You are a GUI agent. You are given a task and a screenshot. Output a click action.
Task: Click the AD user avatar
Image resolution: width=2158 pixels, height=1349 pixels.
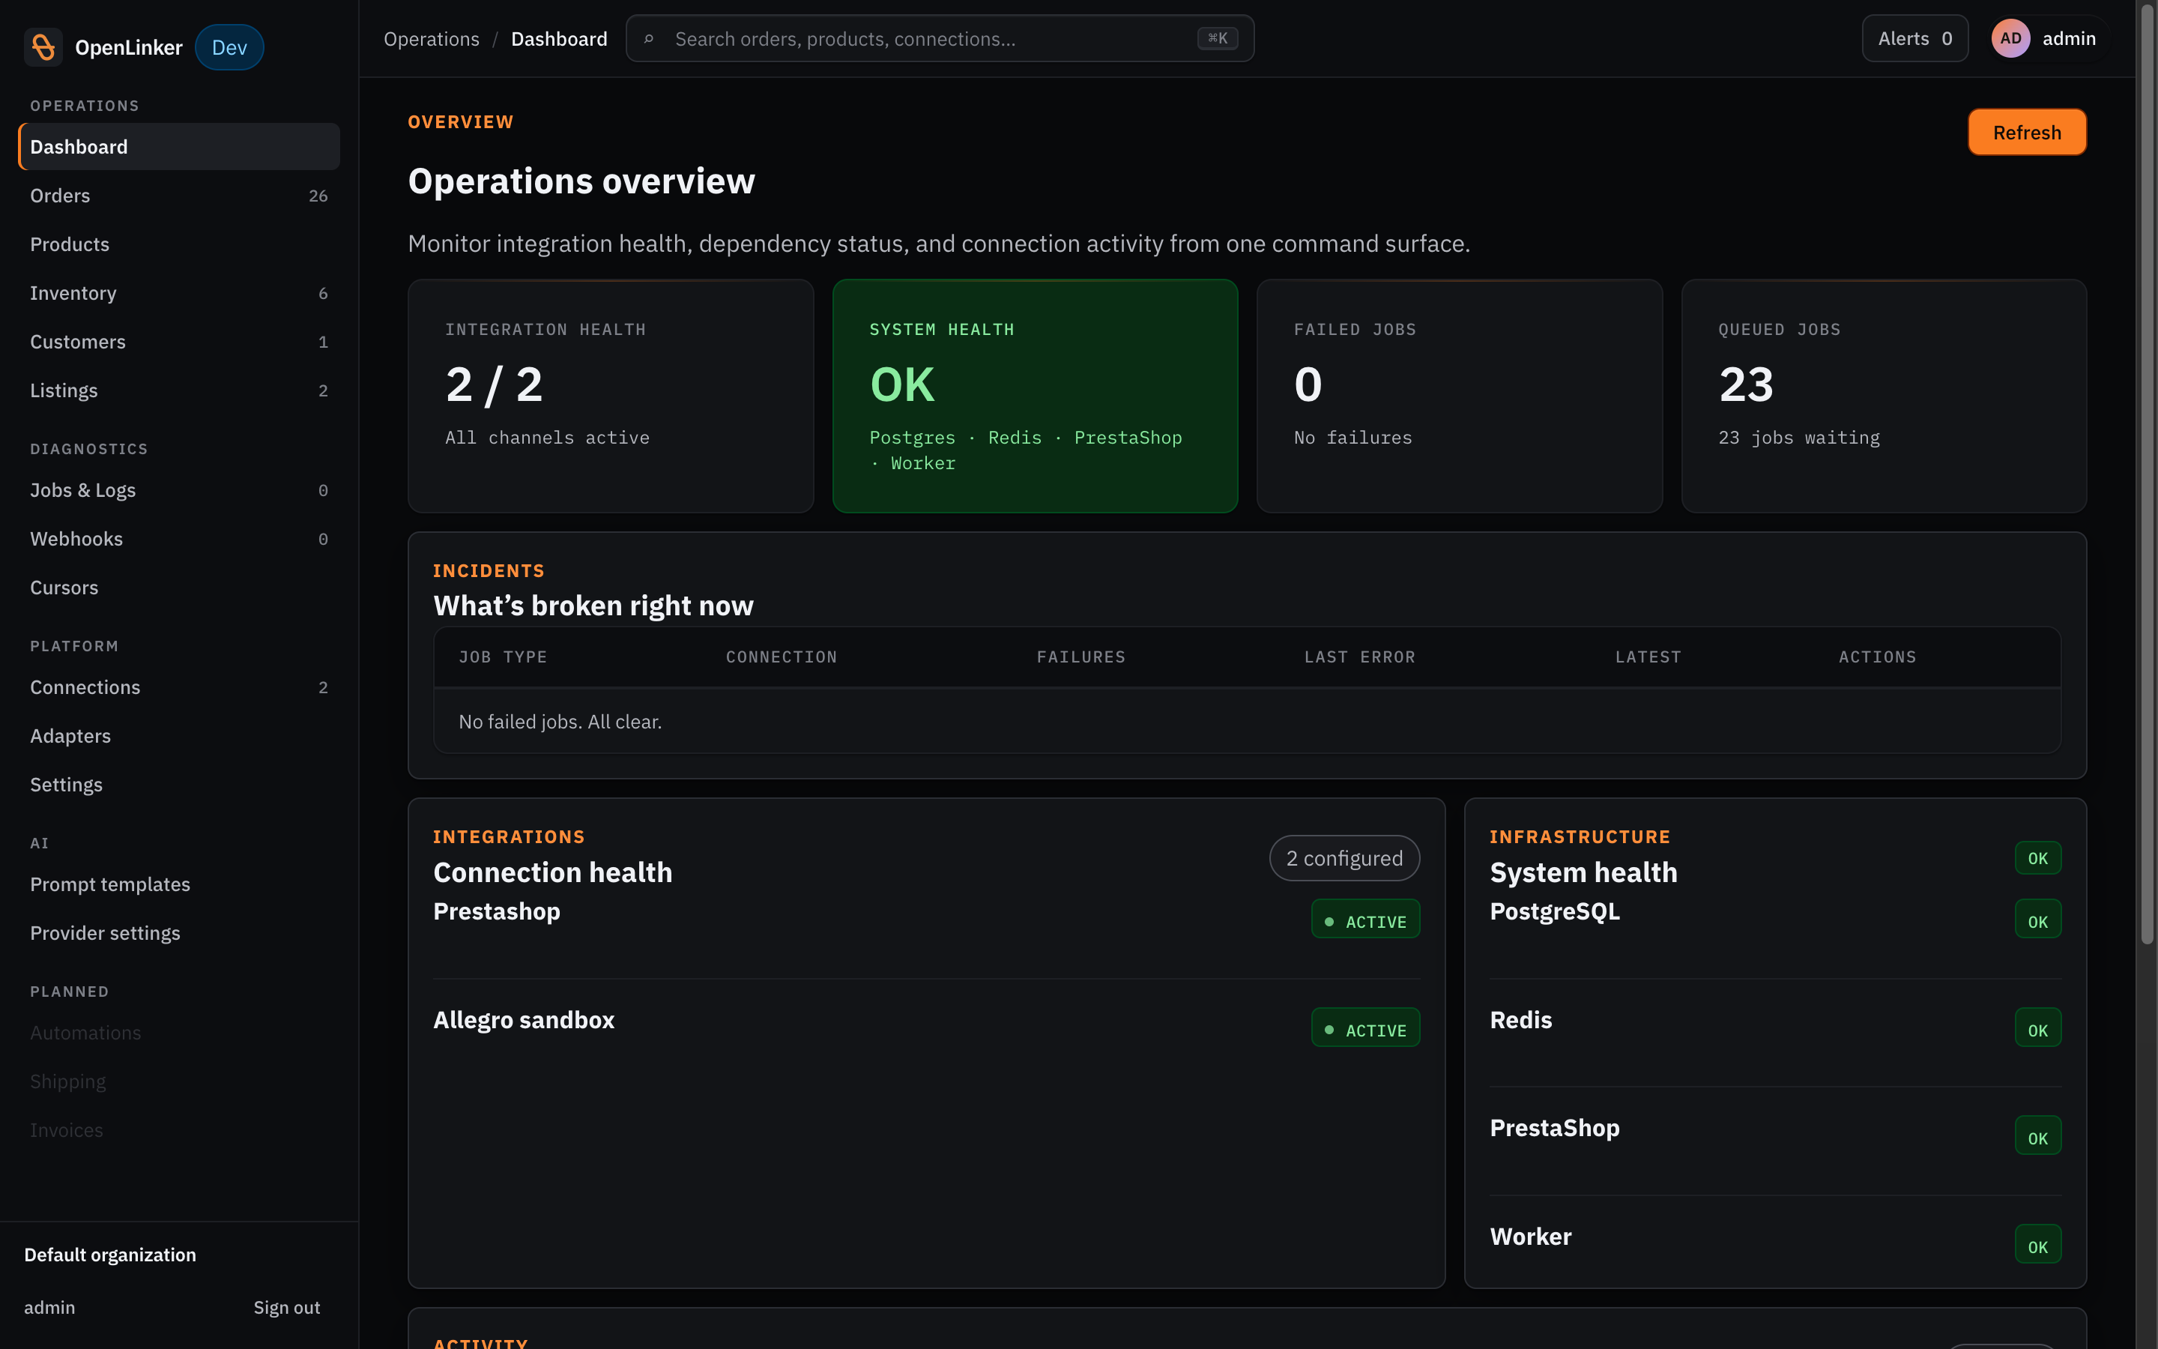(2010, 38)
